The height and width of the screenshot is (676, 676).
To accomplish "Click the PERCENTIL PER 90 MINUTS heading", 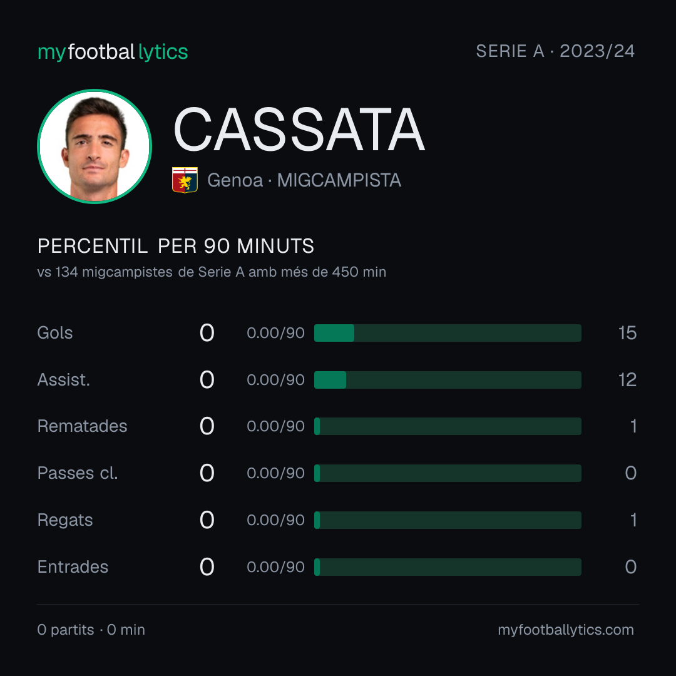I will coord(175,246).
